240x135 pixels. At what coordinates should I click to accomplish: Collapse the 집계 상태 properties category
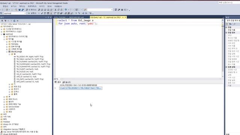coord(226,67)
